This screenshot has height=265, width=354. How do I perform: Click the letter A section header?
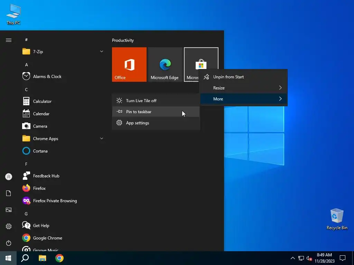pyautogui.click(x=26, y=65)
